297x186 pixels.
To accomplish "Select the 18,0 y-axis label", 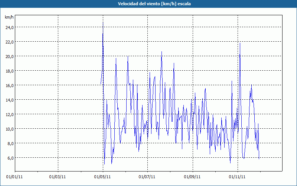I will click(x=10, y=71).
